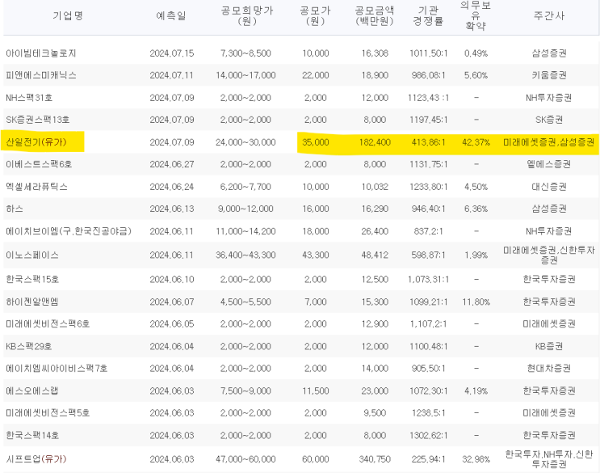Select date 2024.07.15 for 아이빔테크놀로지
The image size is (600, 473).
pyautogui.click(x=172, y=53)
